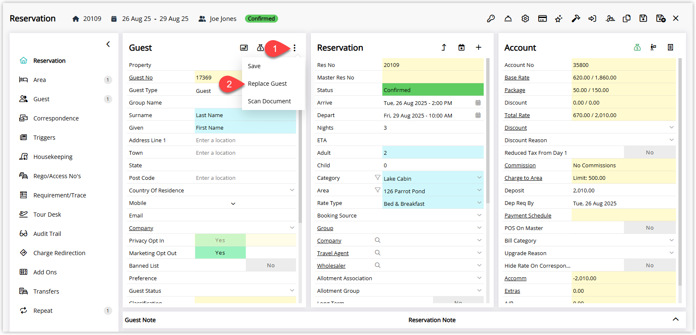
Task: Click the key icon in top toolbar
Action: pos(491,18)
